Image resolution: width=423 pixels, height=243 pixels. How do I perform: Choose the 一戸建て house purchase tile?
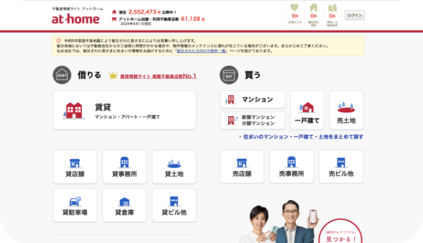[307, 110]
